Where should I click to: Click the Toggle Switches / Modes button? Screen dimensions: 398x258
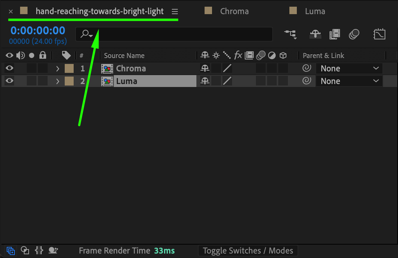[248, 251]
